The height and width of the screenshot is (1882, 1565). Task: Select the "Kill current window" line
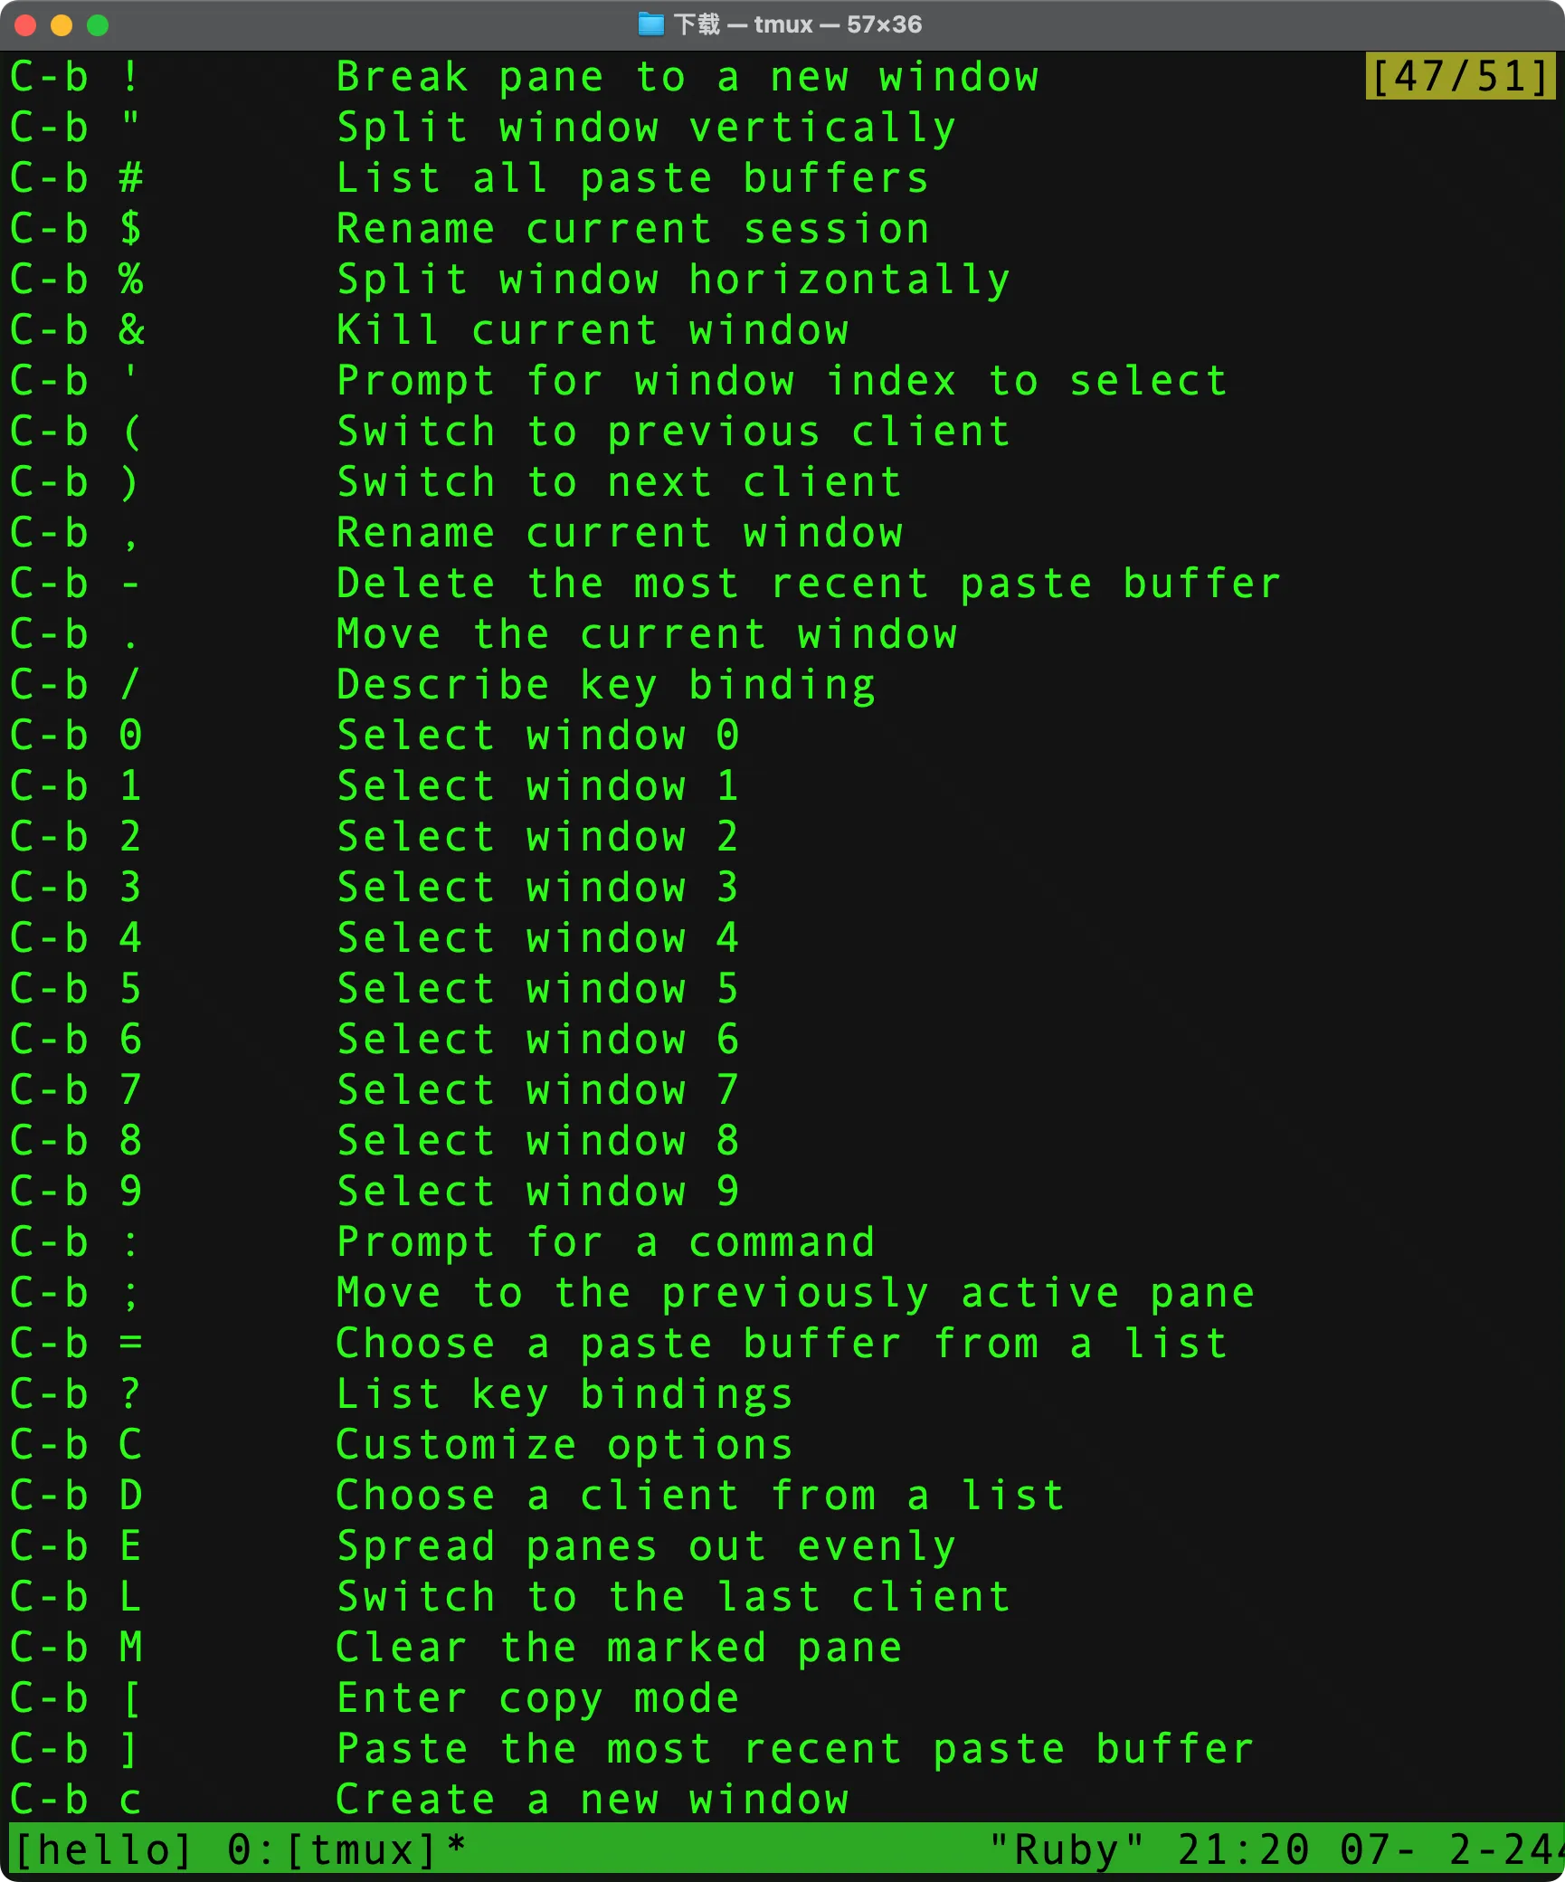[593, 330]
